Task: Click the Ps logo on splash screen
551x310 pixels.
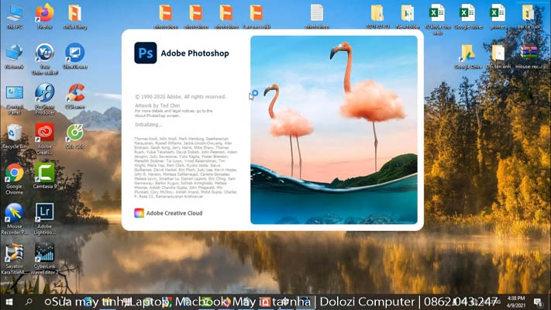Action: click(x=146, y=53)
